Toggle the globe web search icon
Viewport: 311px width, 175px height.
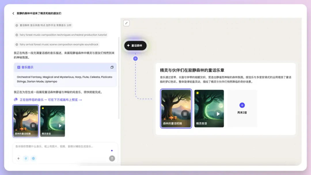[x=33, y=158]
